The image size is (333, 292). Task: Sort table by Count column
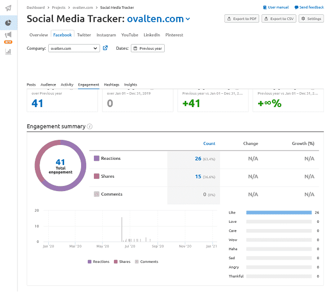pos(209,143)
